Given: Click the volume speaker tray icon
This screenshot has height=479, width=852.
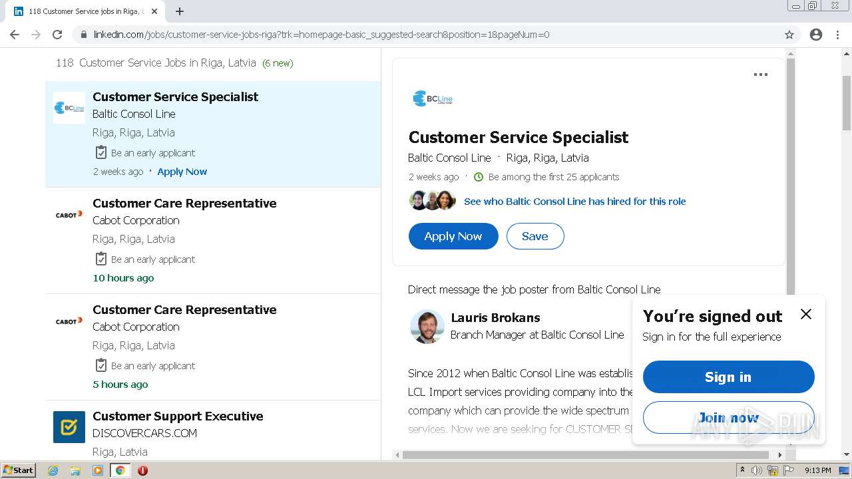Looking at the screenshot, I should [757, 470].
